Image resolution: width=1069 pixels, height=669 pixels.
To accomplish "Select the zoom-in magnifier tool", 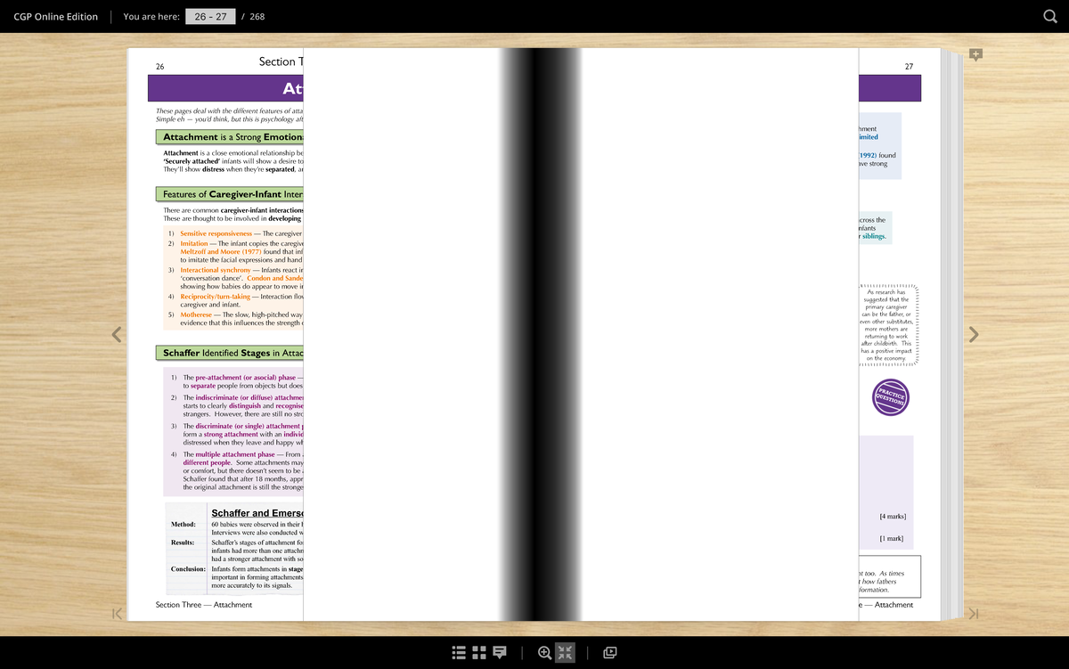I will coord(543,652).
